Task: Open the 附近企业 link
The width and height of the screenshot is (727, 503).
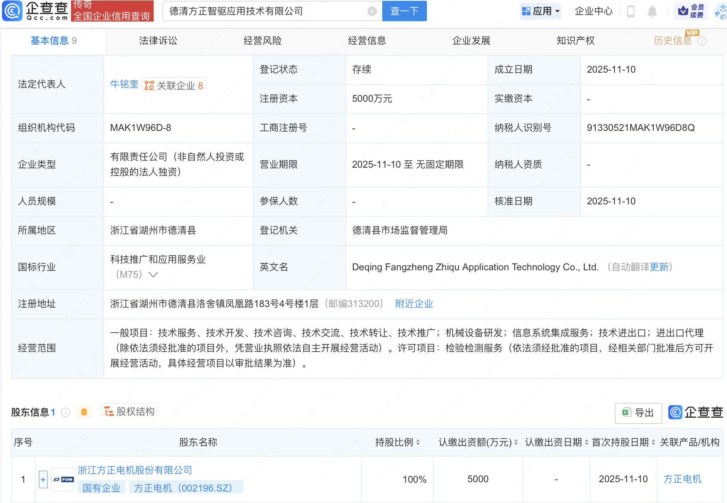Action: [414, 304]
